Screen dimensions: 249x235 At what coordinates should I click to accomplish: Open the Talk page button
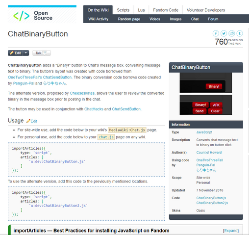(x=42, y=53)
